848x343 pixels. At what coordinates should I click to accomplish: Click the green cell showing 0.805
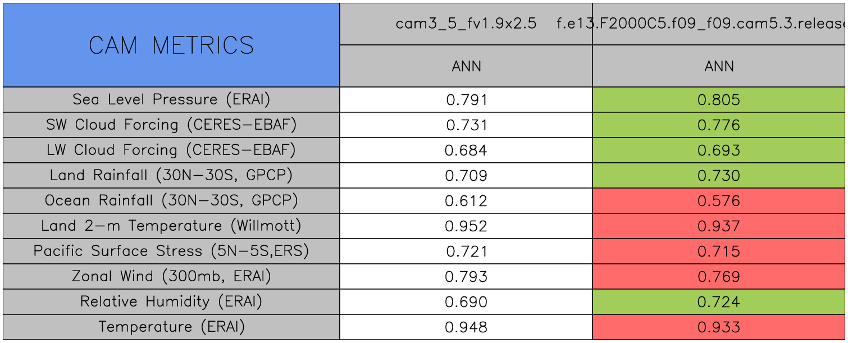[719, 100]
